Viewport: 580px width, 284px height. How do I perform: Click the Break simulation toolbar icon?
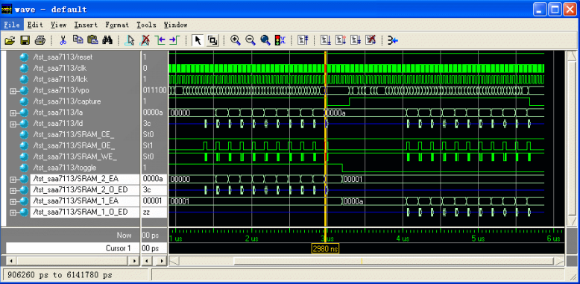click(371, 40)
